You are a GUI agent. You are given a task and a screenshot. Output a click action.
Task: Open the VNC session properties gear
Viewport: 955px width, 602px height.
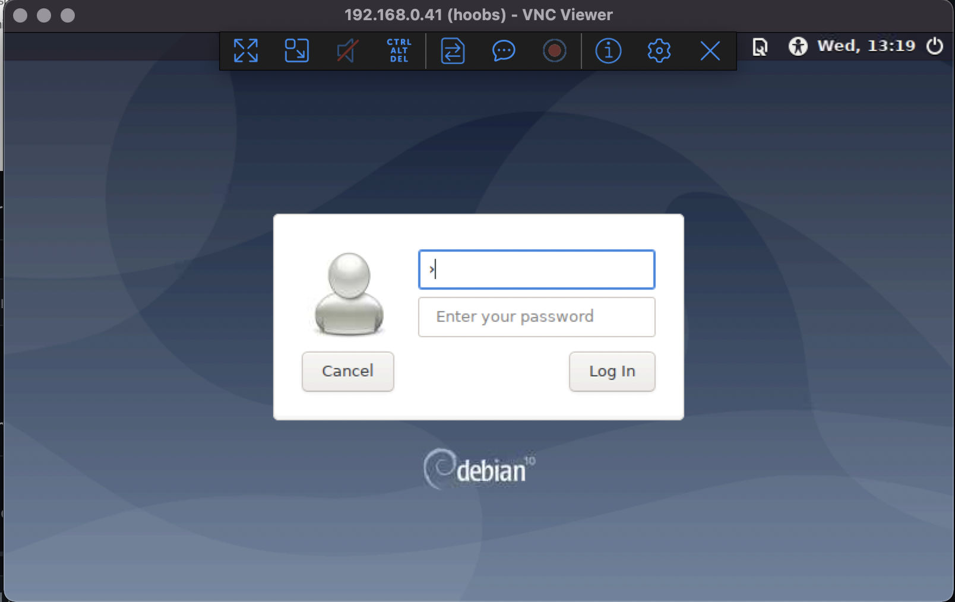pos(659,51)
